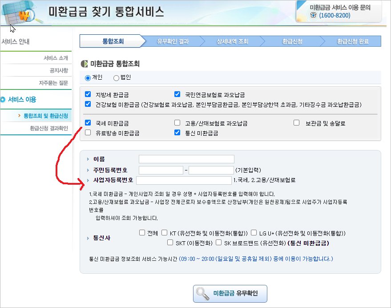Check the KT carrier checkbox

[165, 233]
